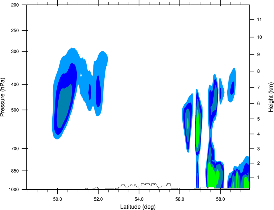This screenshot has width=274, height=210.
Task: Pick the 7 km height label
Action: coord(258,88)
